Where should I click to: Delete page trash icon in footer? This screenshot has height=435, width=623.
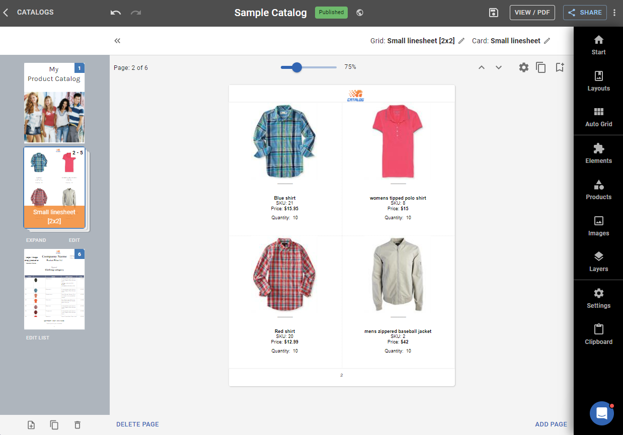(77, 425)
